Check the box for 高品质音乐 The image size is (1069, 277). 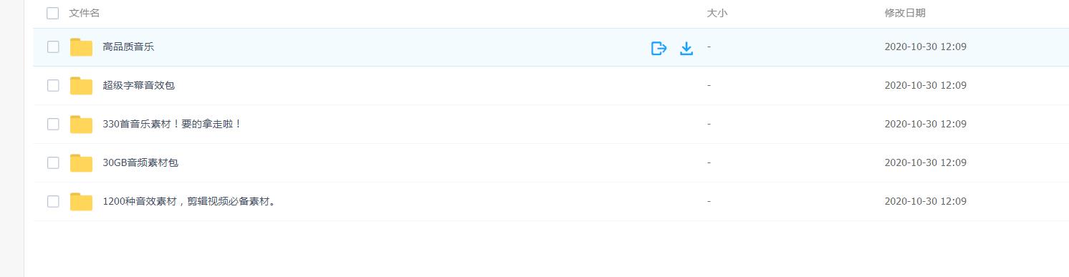click(x=53, y=47)
